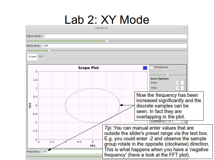
Task: Maximize the Top Block window
Action: pyautogui.click(x=181, y=28)
